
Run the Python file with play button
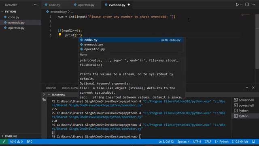pyautogui.click(x=237, y=4)
